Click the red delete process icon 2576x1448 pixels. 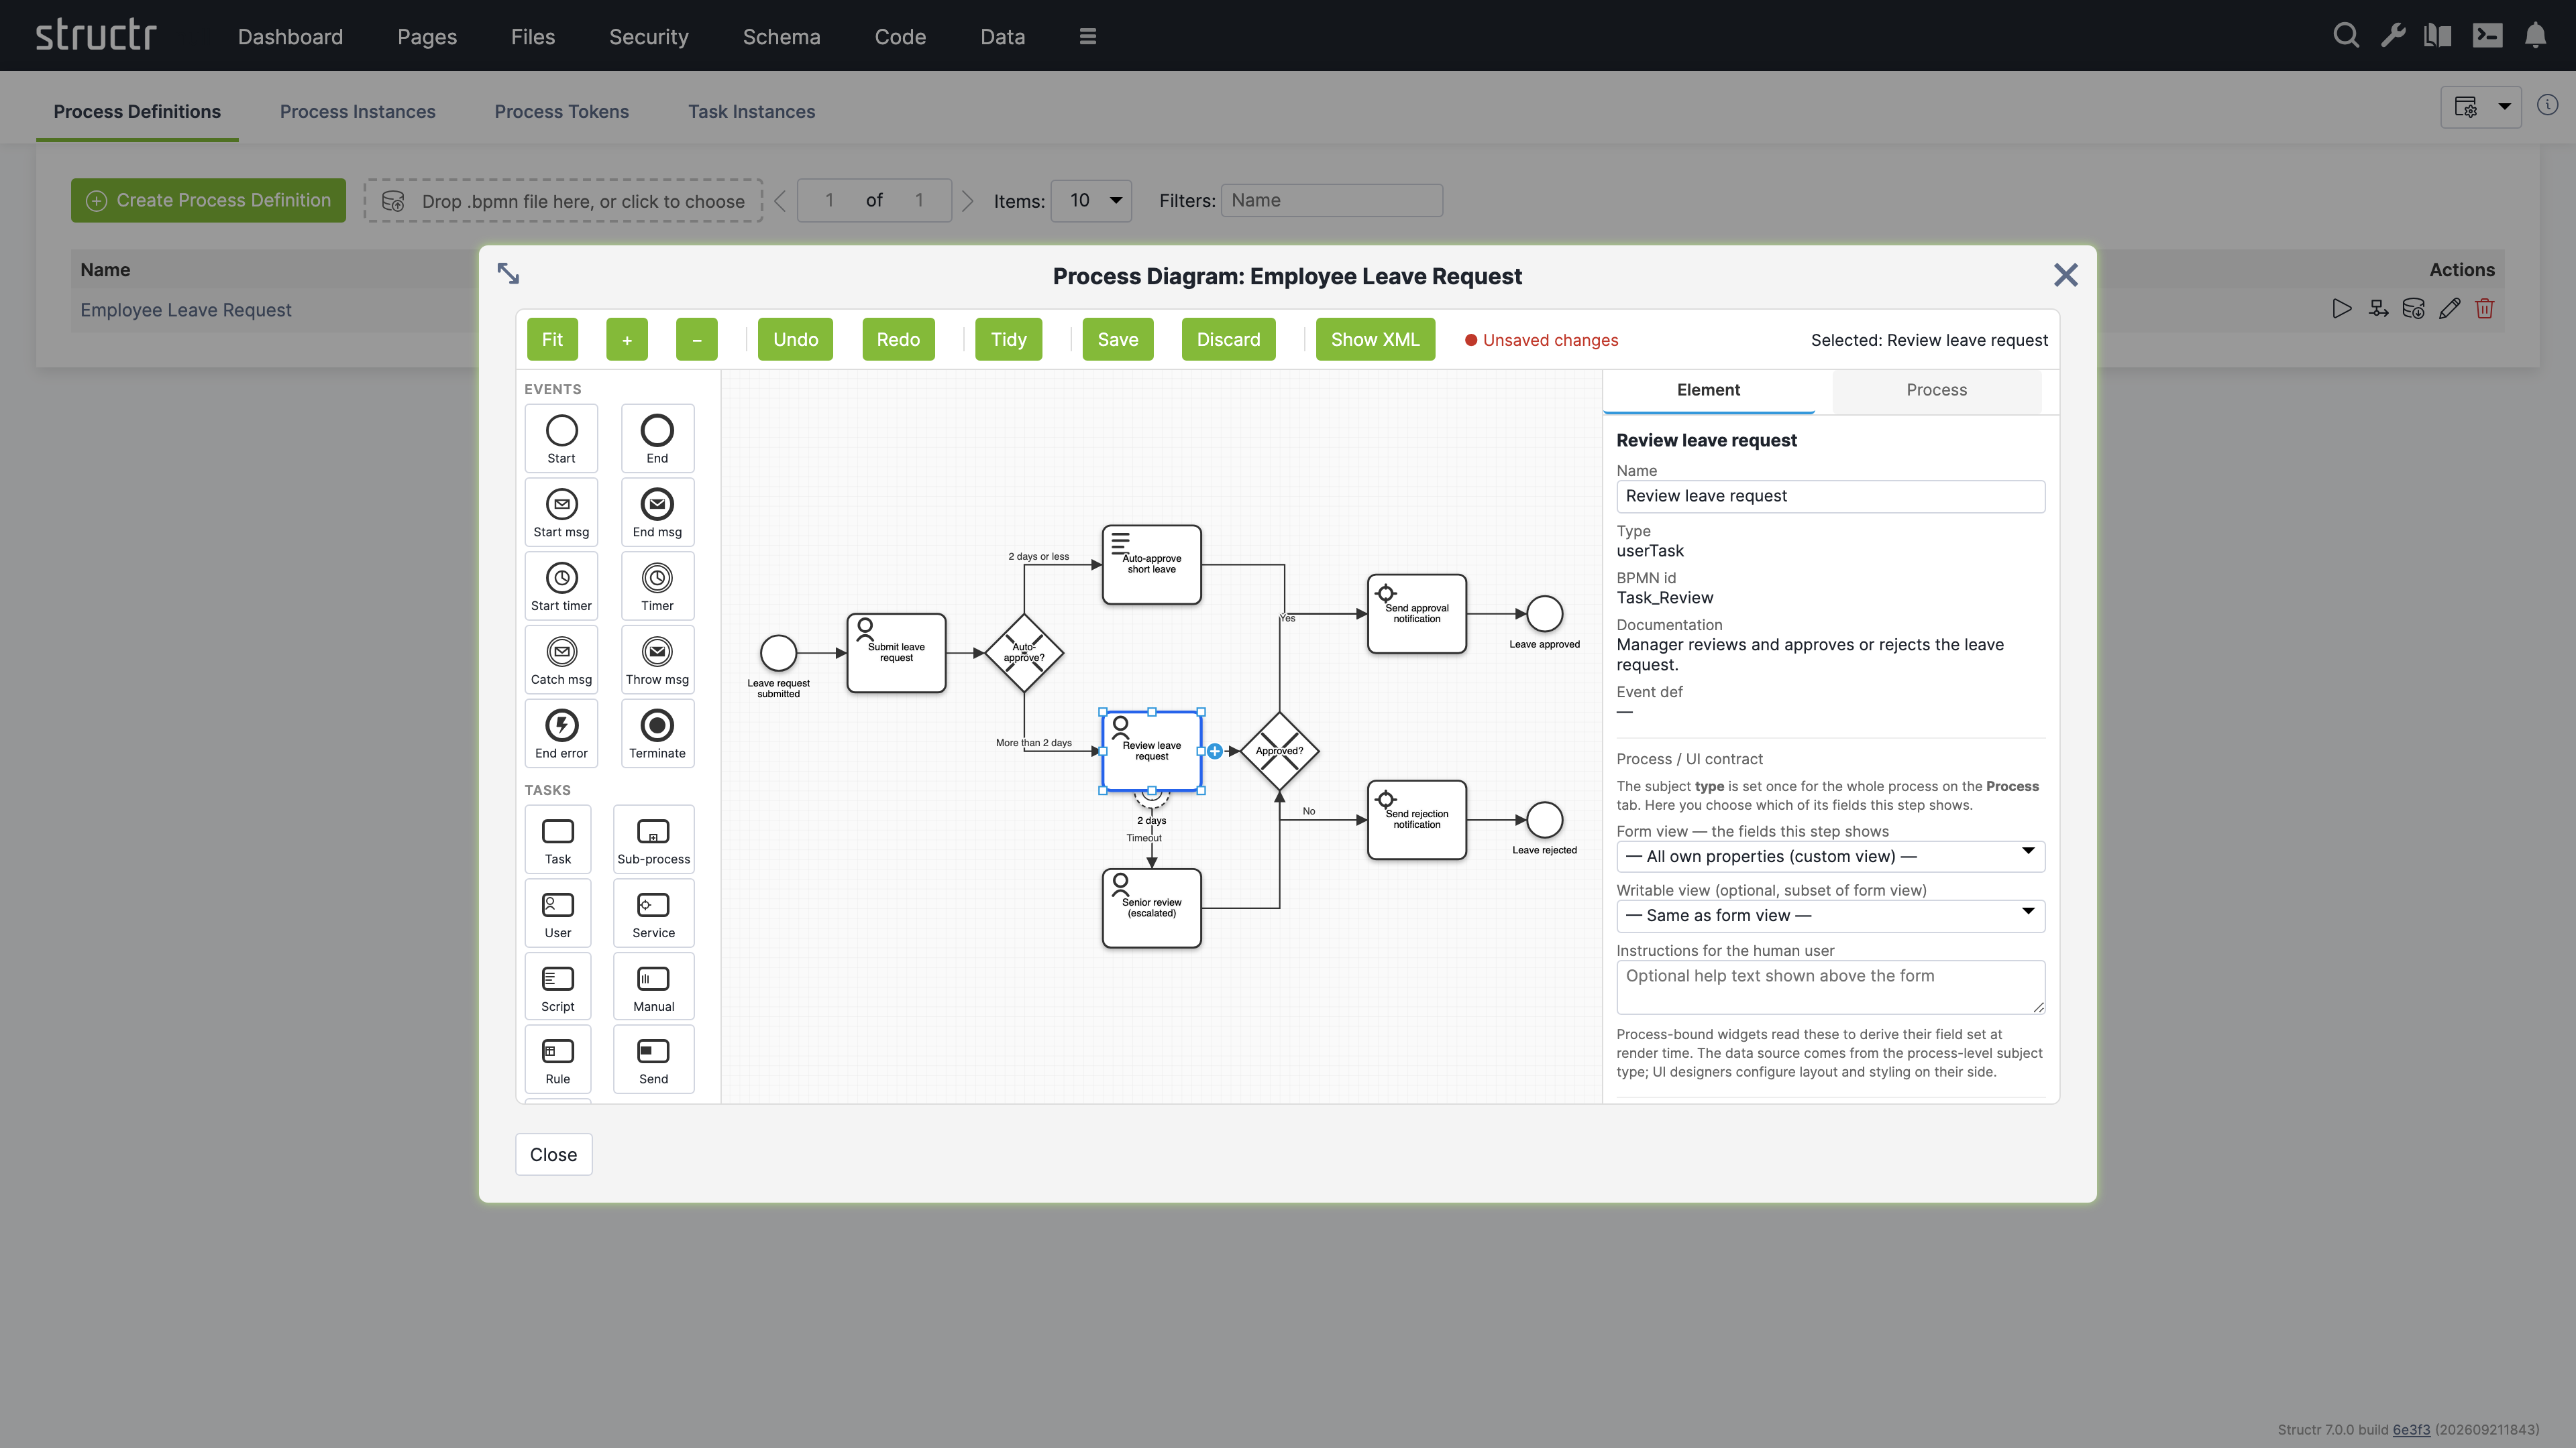click(x=2485, y=309)
